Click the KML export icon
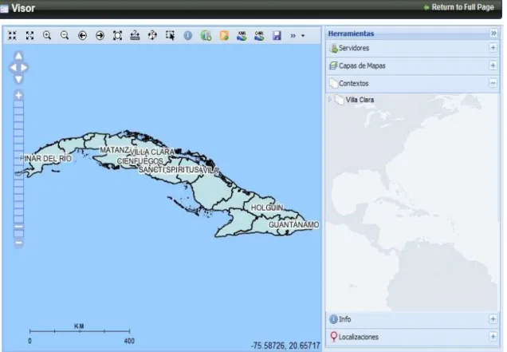 (x=242, y=36)
